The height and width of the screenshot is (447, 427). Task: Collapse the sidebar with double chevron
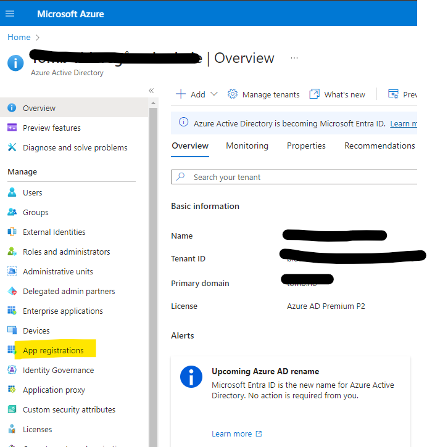(151, 91)
